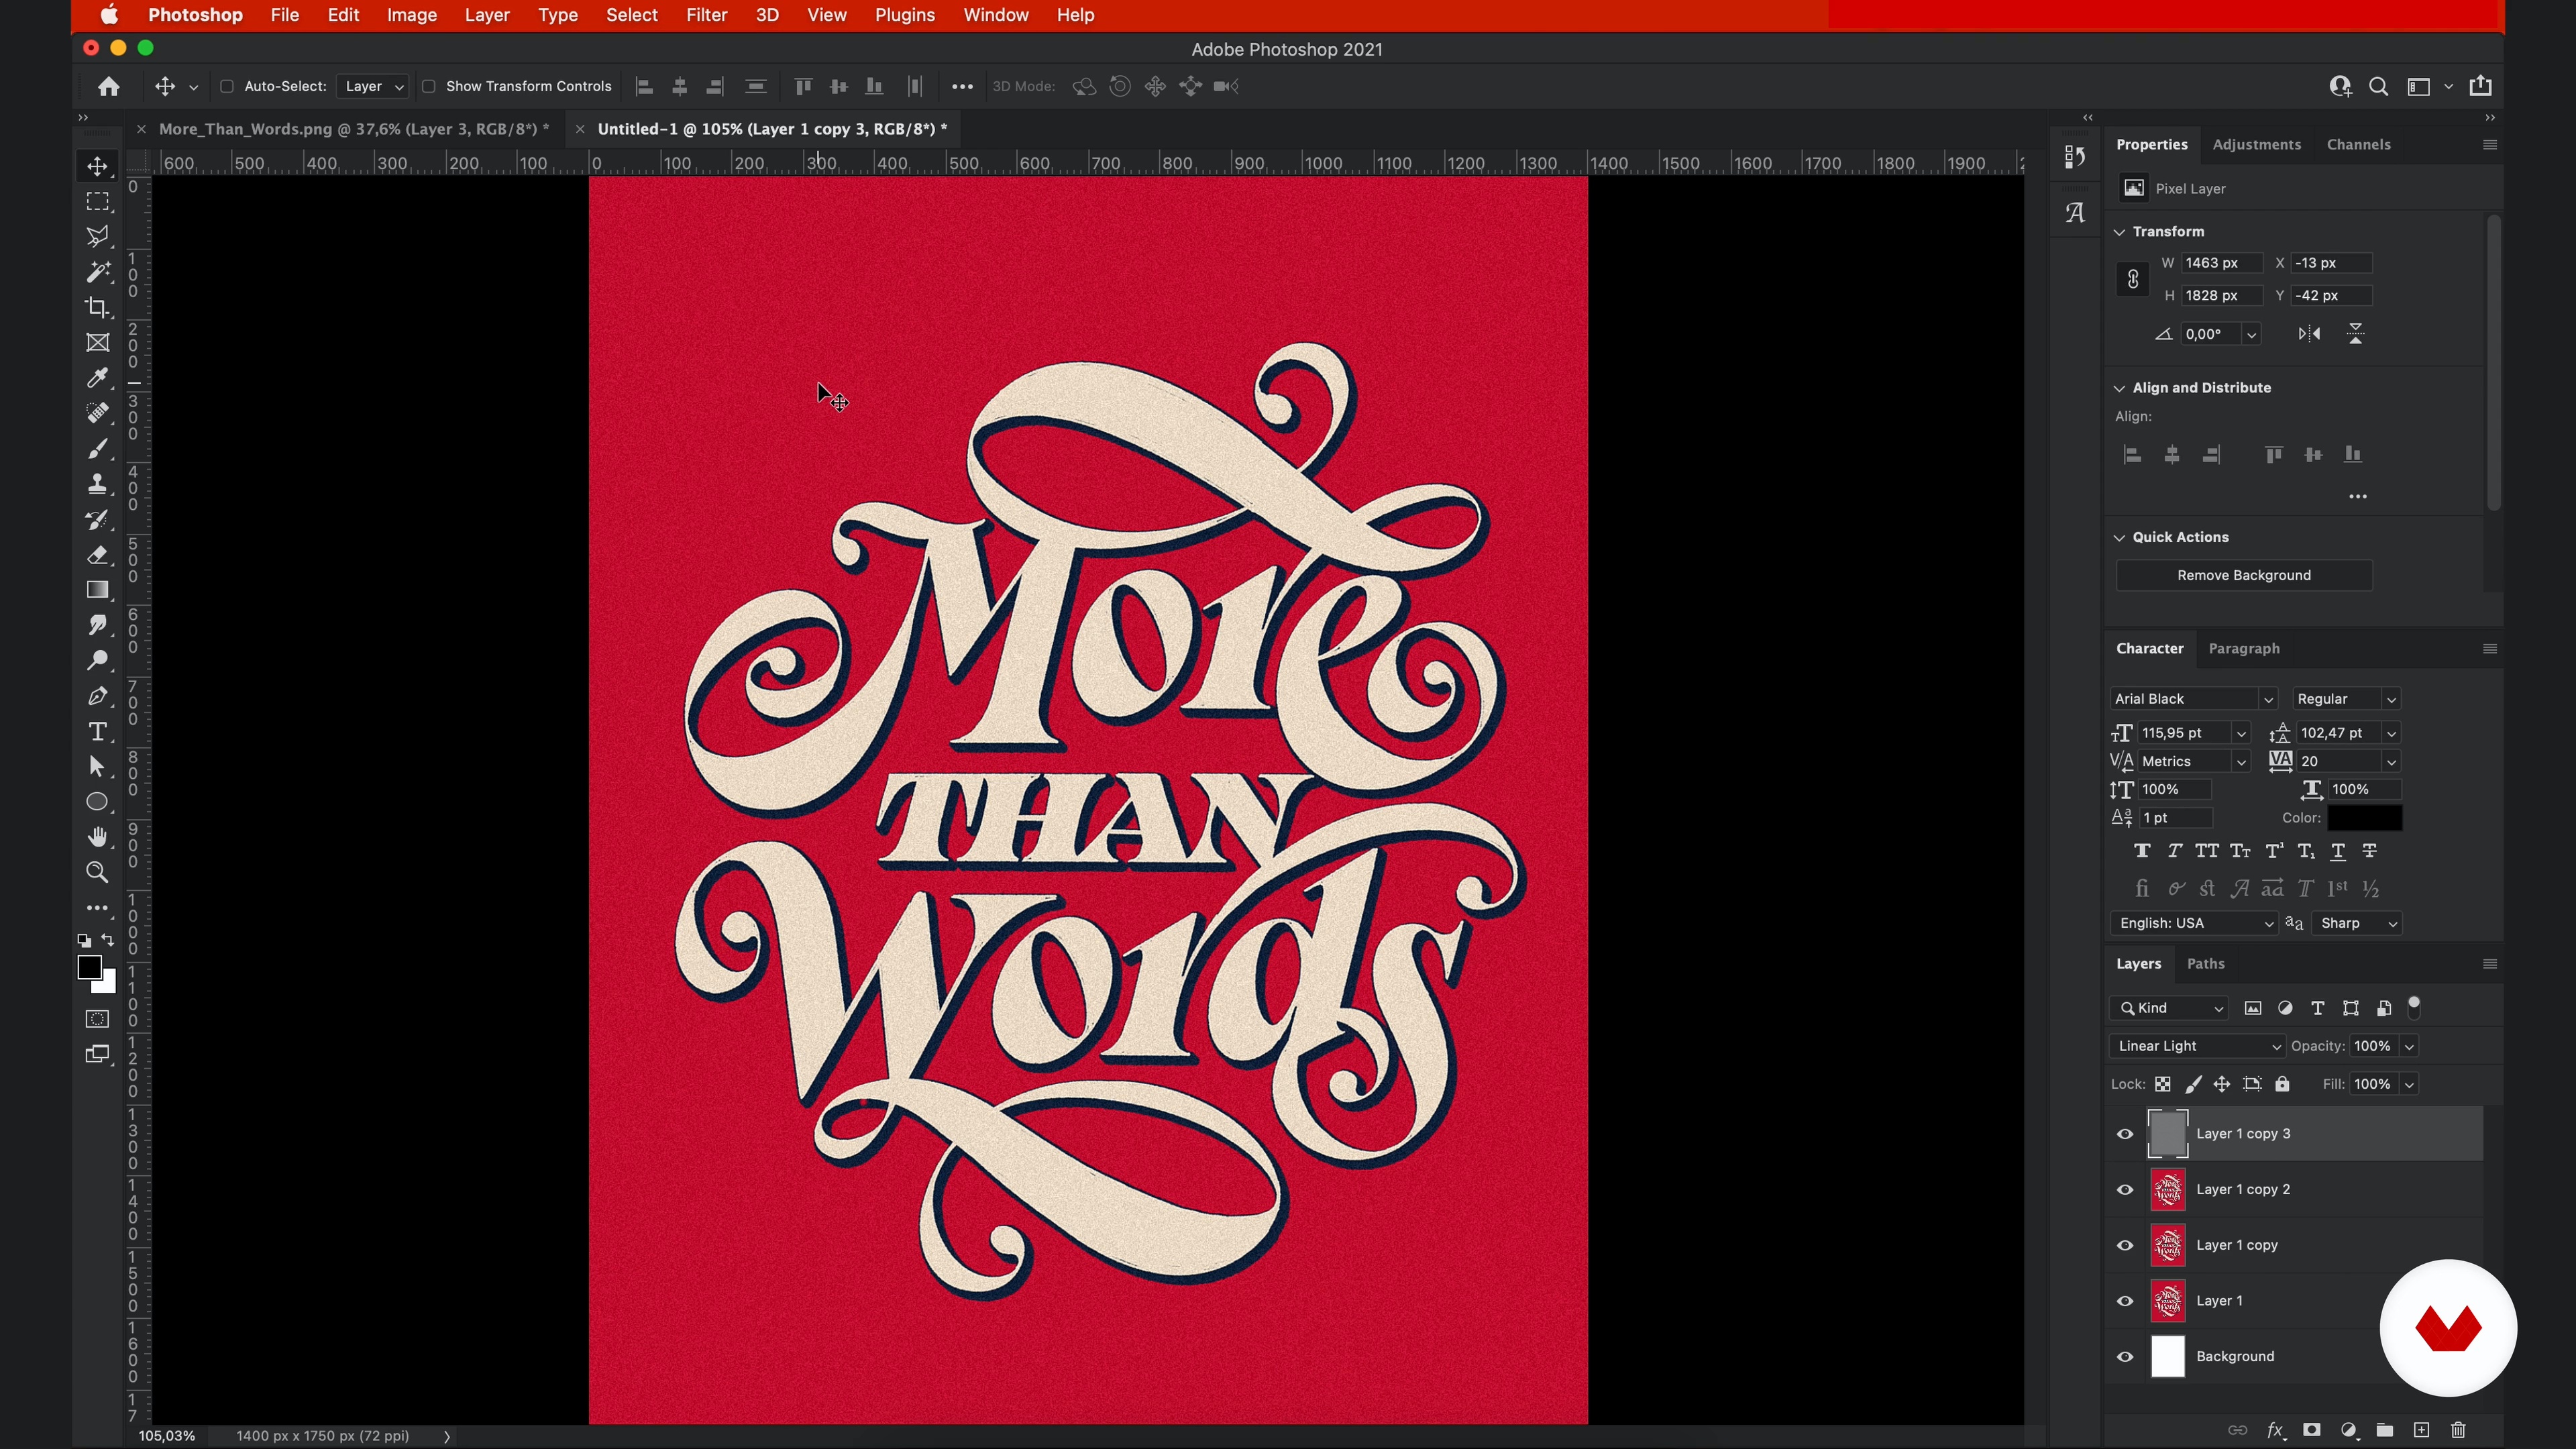
Task: Enable Show Transform Controls checkbox
Action: tap(429, 86)
